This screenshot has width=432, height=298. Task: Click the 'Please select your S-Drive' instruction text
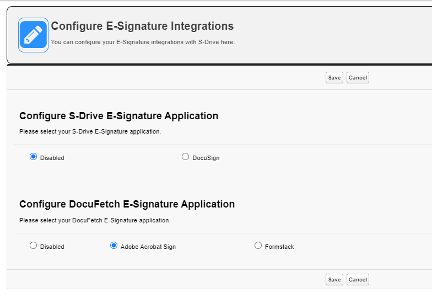tap(90, 132)
